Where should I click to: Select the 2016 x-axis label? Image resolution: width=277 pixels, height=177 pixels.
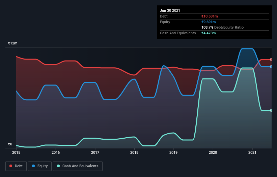(56, 152)
